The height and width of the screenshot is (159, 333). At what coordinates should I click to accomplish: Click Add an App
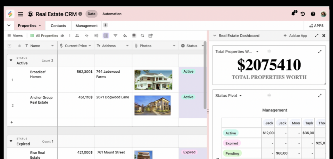click(x=295, y=35)
